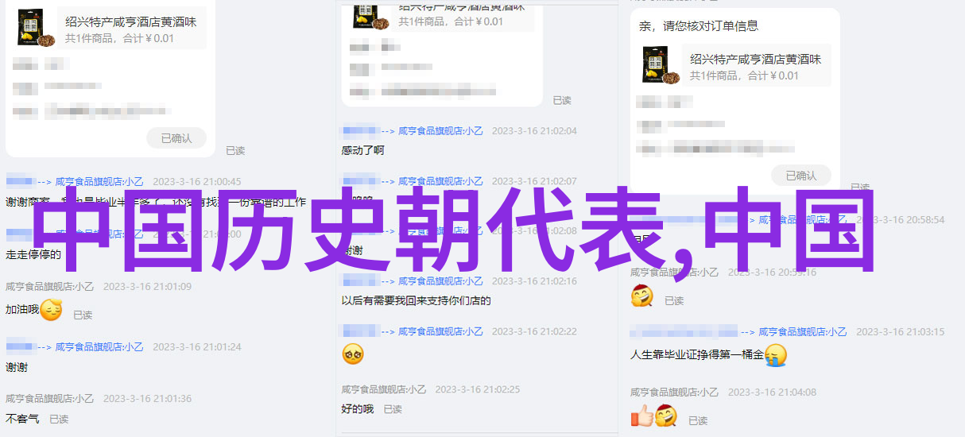The height and width of the screenshot is (437, 965).
Task: Open 绍兴特产咸亨酒店黄酒 title in left card
Action: [x=130, y=21]
